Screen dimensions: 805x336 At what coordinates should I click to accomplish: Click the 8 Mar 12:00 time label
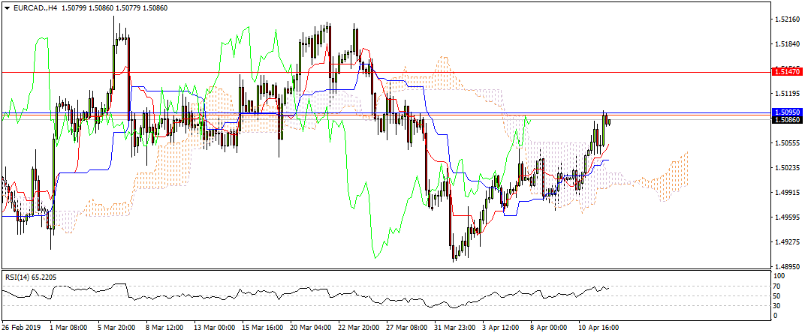point(166,327)
